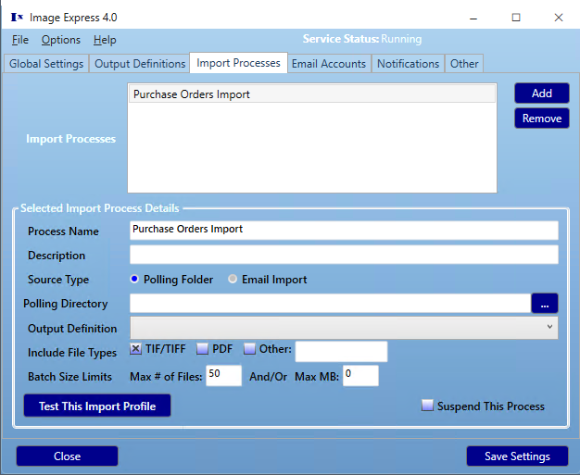Image resolution: width=580 pixels, height=475 pixels.
Task: Click the Image Express logo icon
Action: click(x=17, y=17)
